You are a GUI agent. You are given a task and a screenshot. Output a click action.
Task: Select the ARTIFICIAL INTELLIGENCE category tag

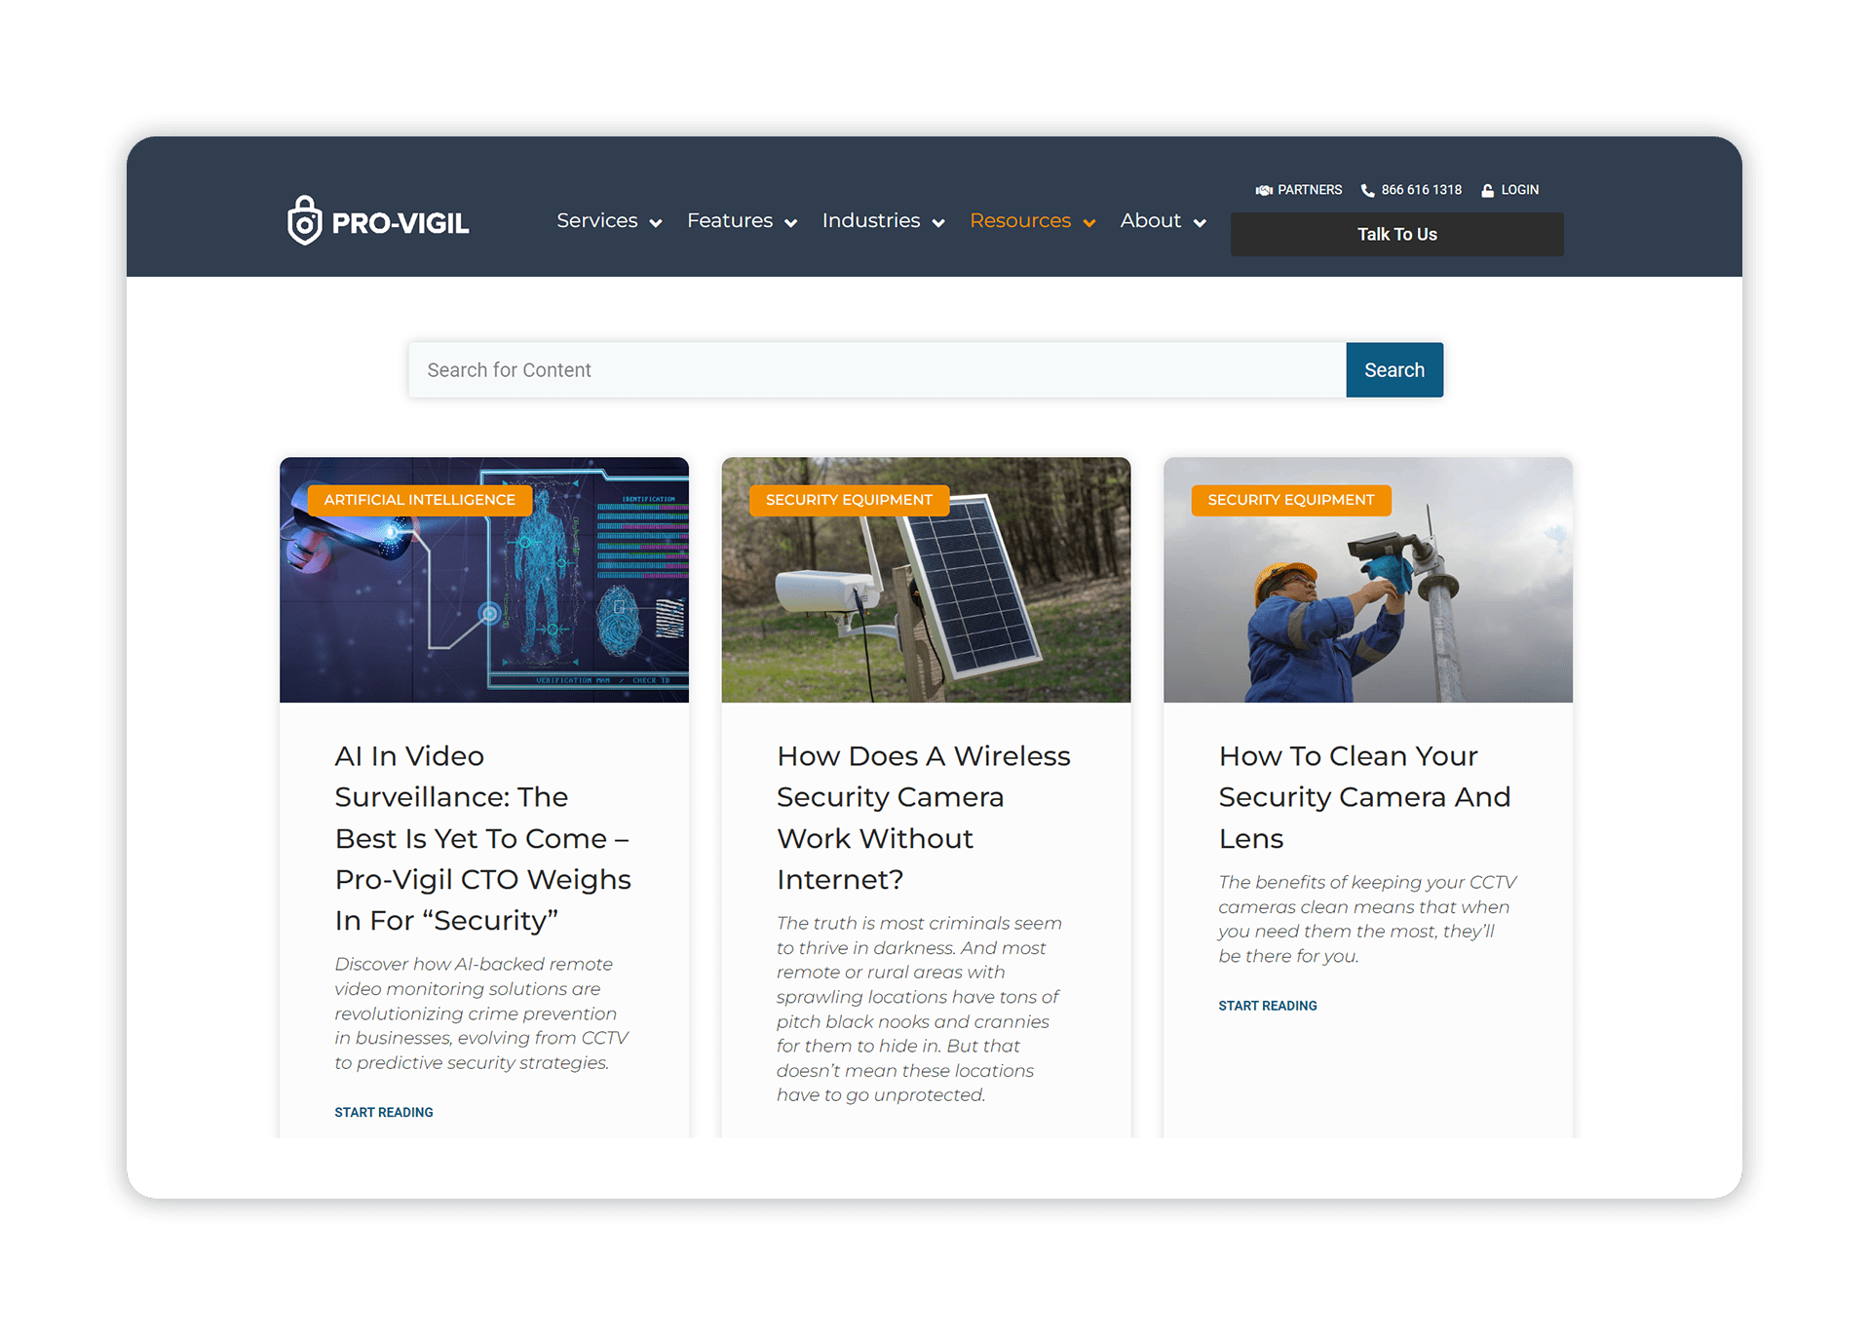tap(420, 500)
